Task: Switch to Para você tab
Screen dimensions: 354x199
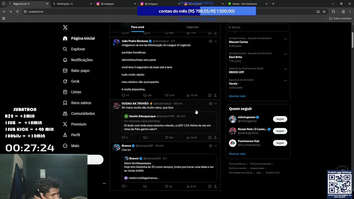Action: coord(137,27)
